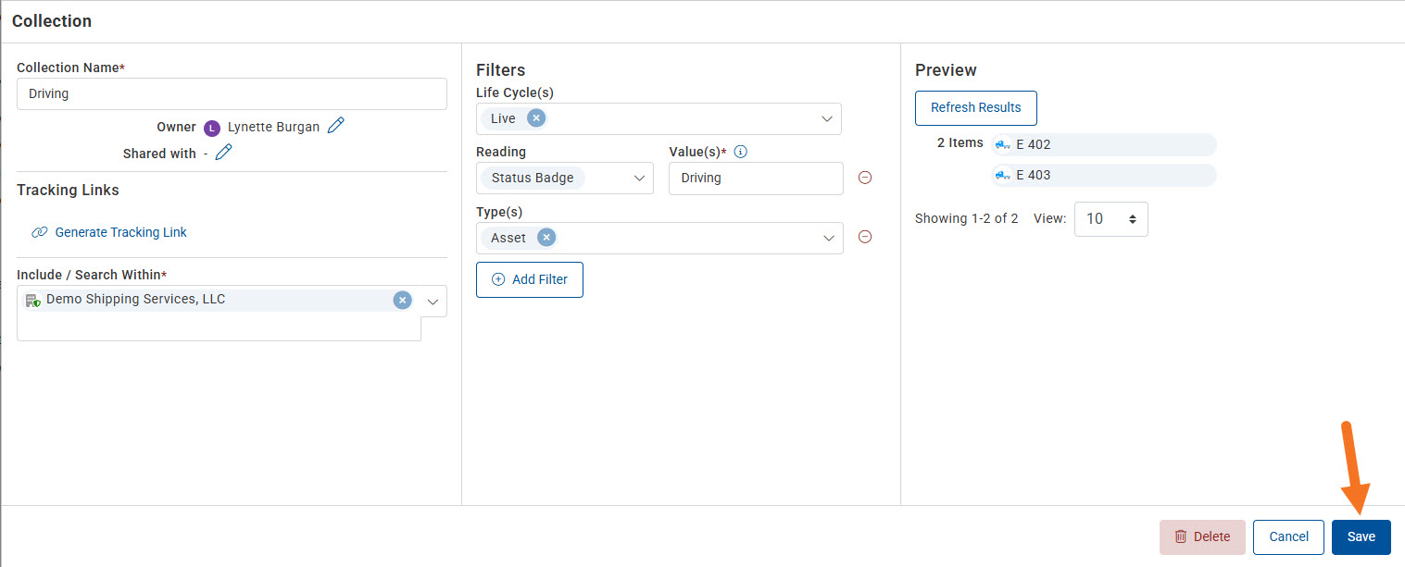The image size is (1405, 567).
Task: Click the truck icon for E 402
Action: [x=1003, y=145]
